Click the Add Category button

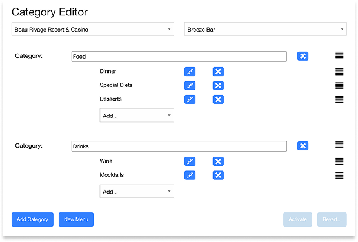point(32,219)
